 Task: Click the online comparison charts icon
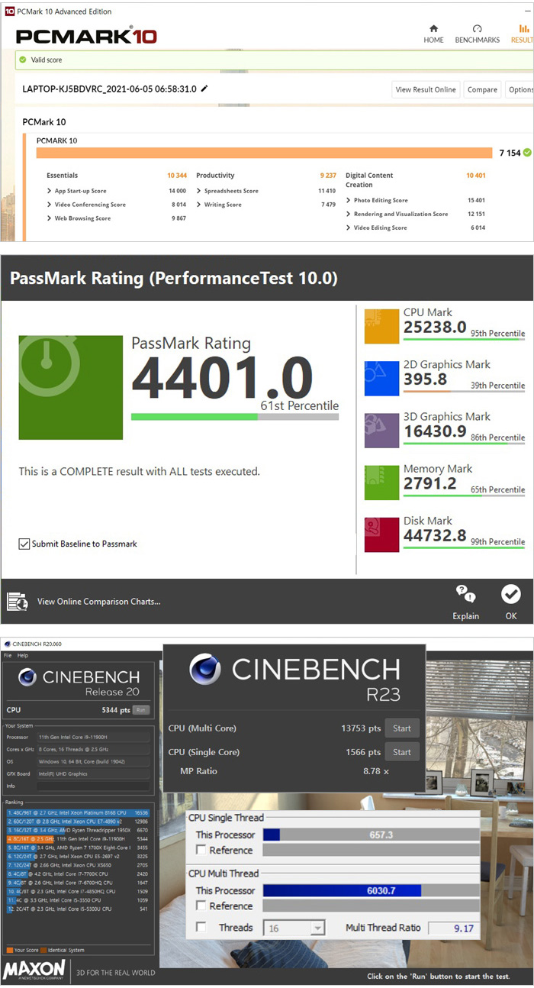[x=18, y=602]
